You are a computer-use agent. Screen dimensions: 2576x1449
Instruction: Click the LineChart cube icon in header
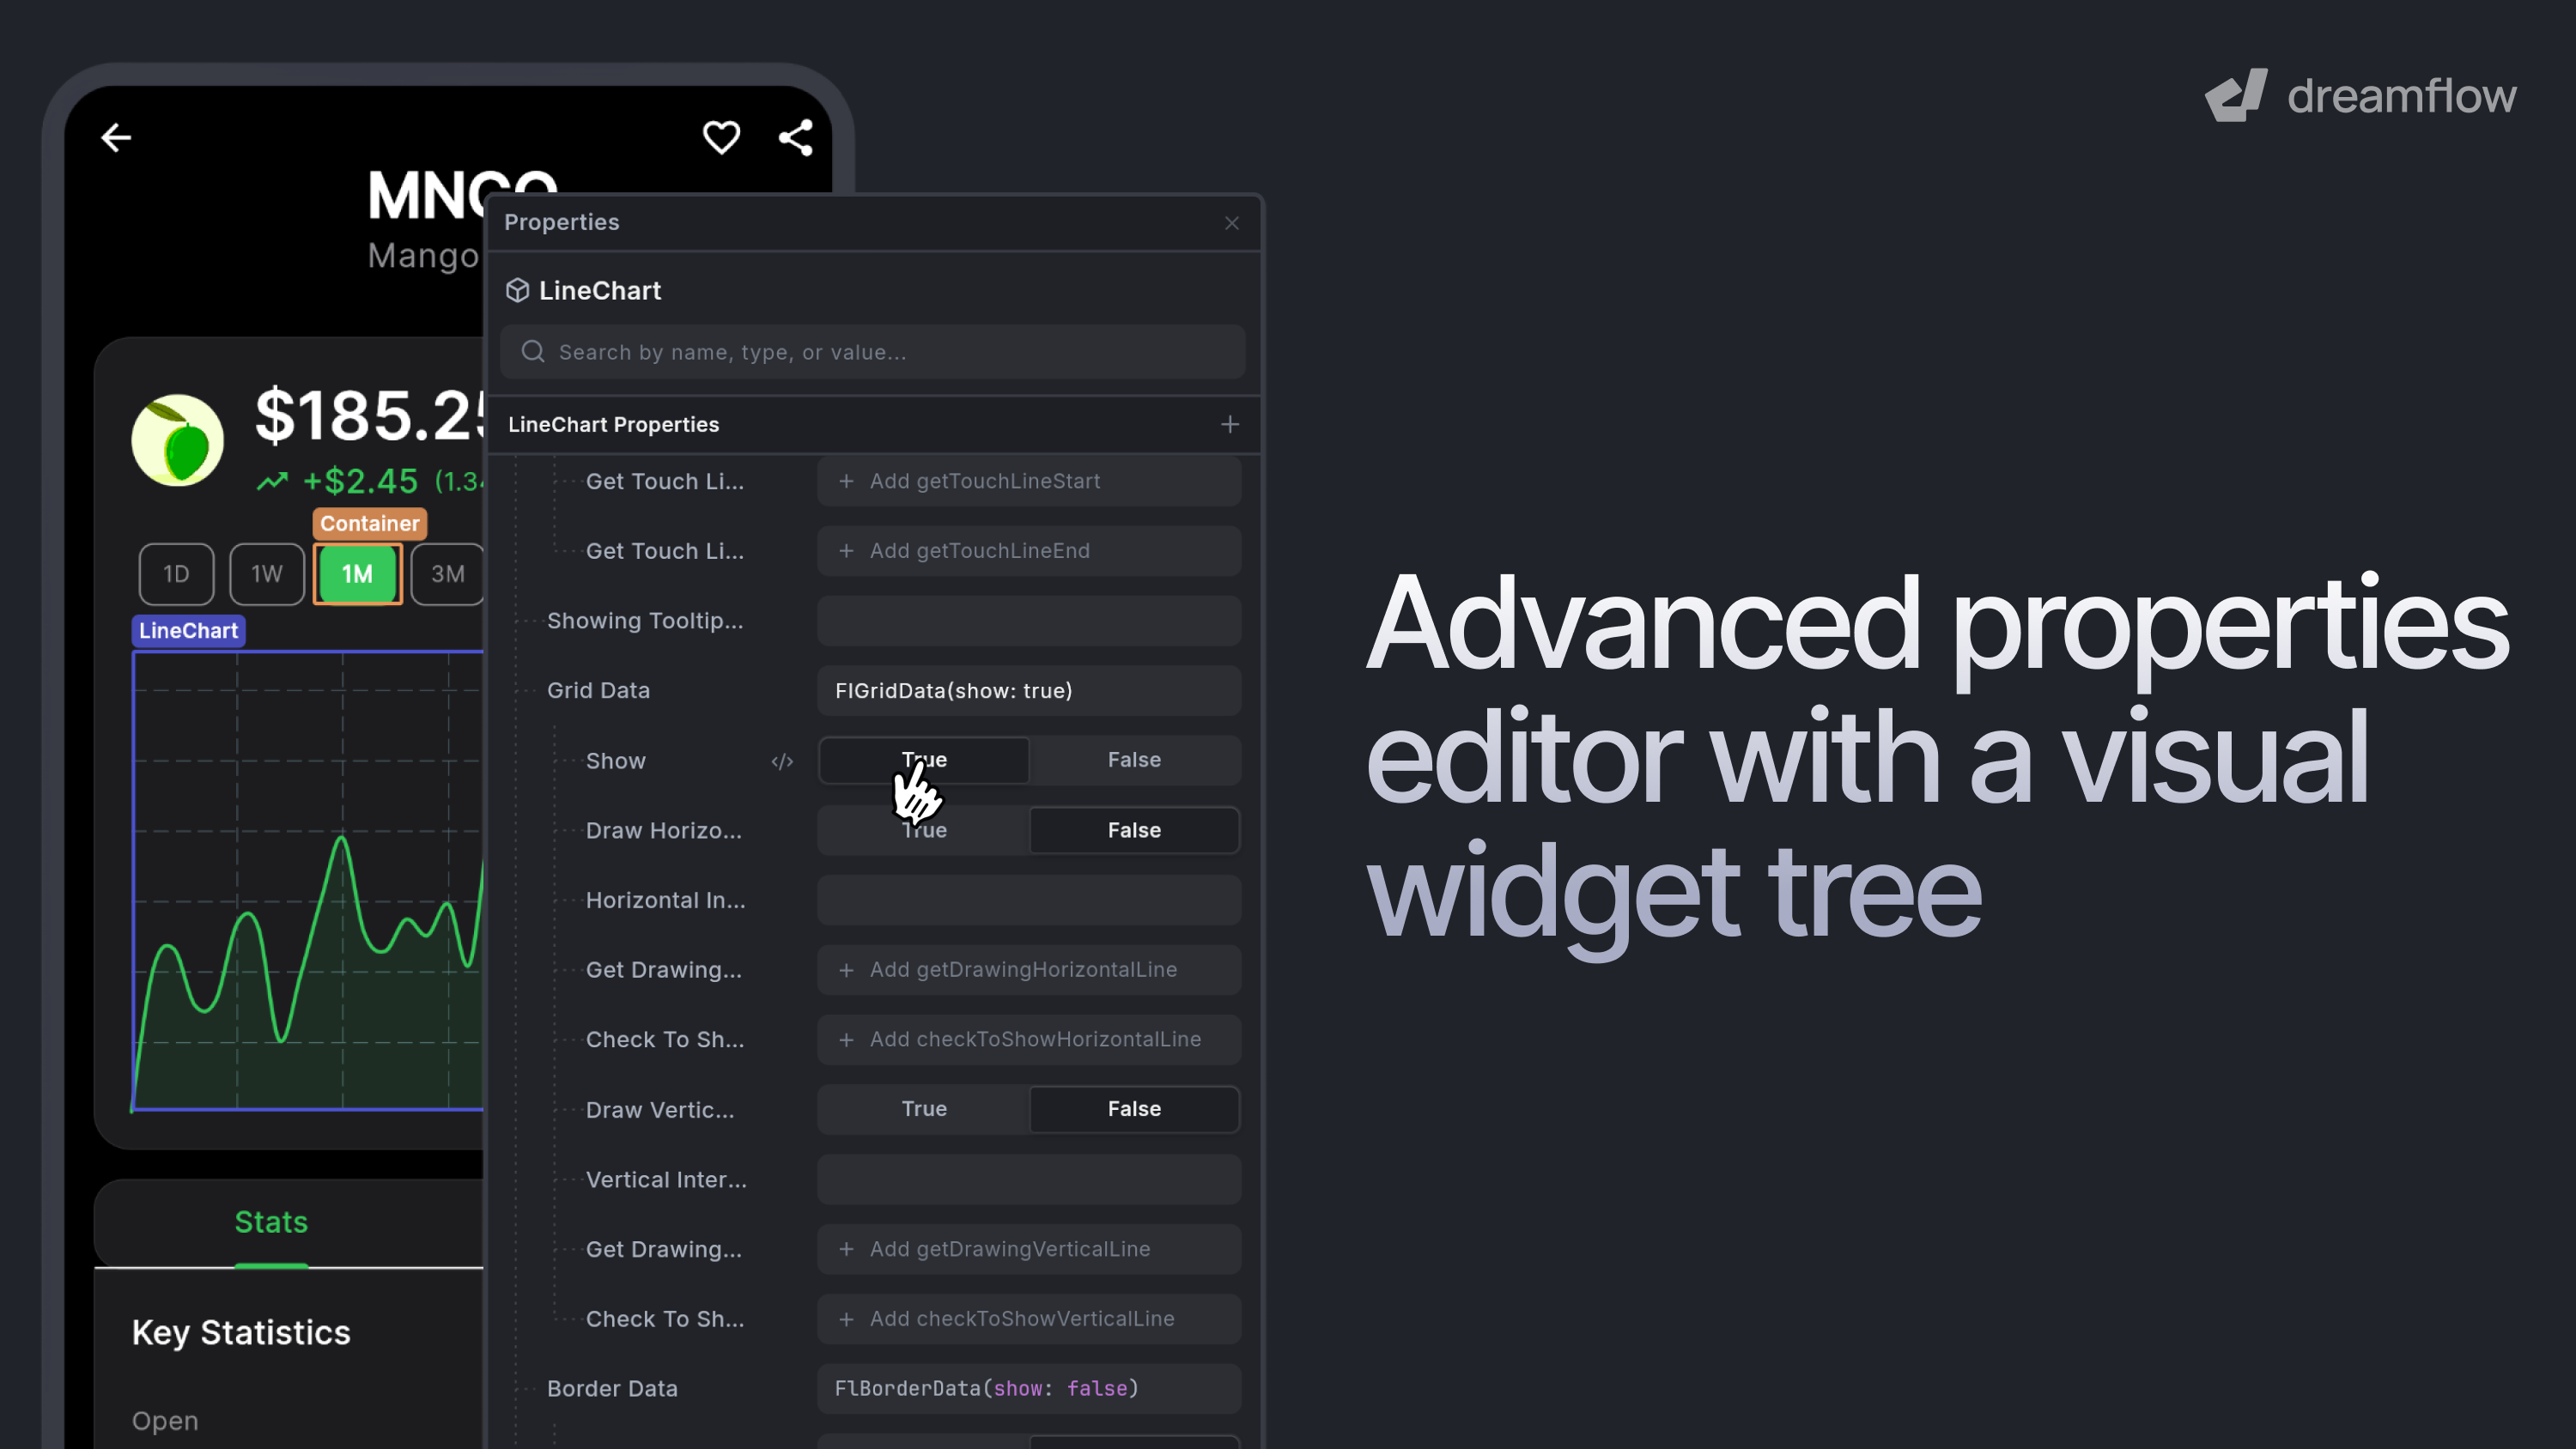tap(517, 290)
